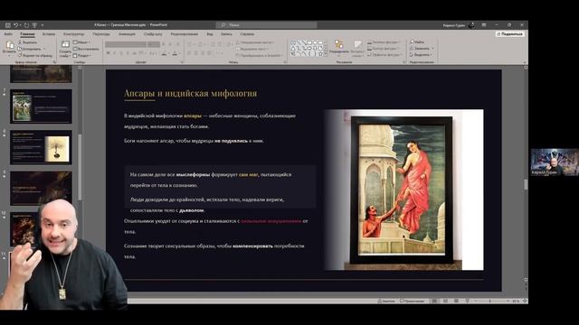Viewport: 579px width, 325px height.
Task: Click the Notes (Заметки) status bar button
Action: [386, 301]
